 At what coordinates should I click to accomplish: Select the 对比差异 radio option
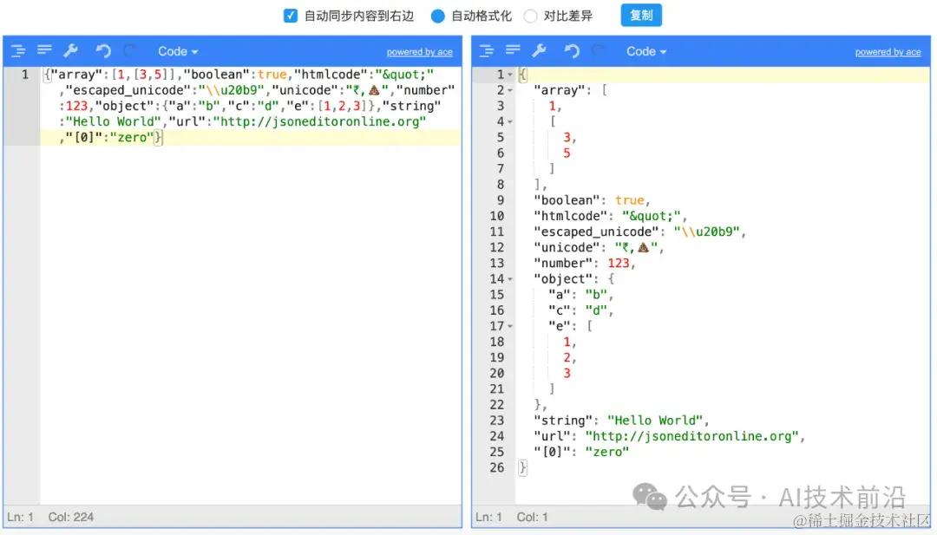pyautogui.click(x=531, y=16)
